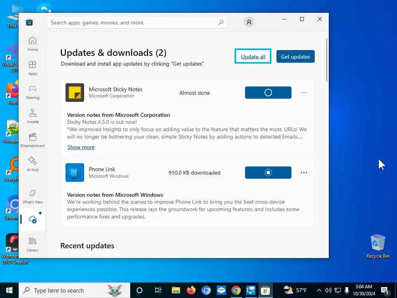The width and height of the screenshot is (397, 298).
Task: Select the Recycle Bin desktop icon
Action: pyautogui.click(x=378, y=246)
